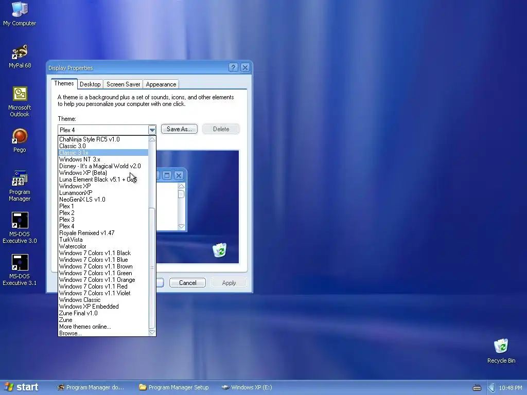Choose the Windows Classic theme
The width and height of the screenshot is (527, 395).
click(x=103, y=300)
